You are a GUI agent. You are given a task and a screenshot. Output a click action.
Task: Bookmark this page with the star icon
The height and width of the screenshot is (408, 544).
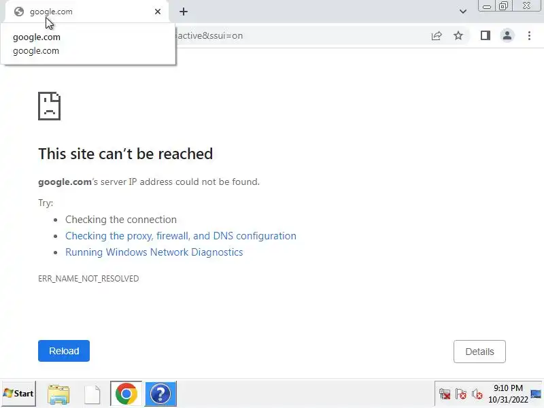coord(458,36)
